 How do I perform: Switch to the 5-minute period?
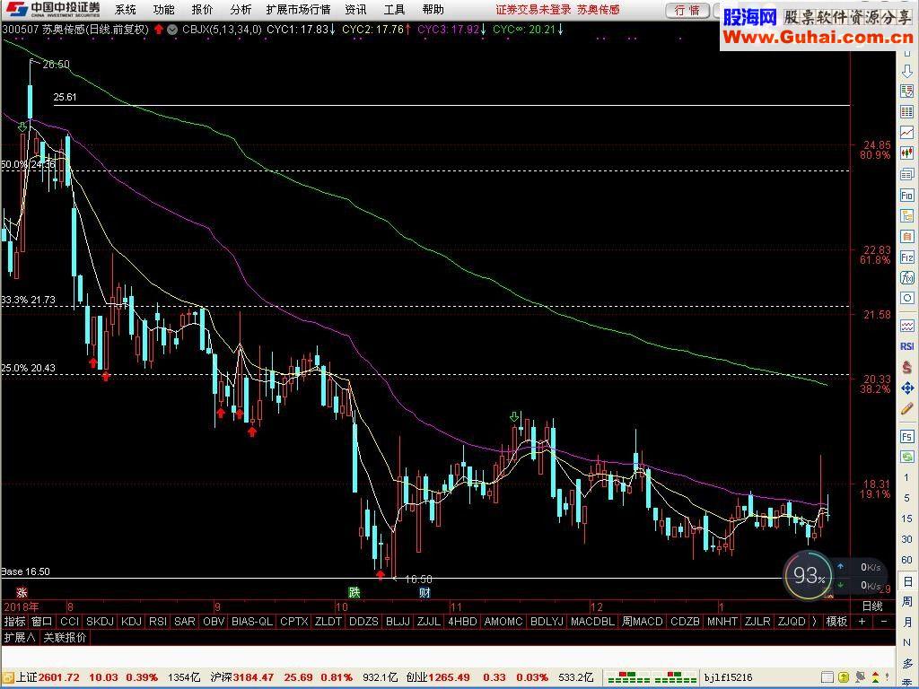(907, 498)
